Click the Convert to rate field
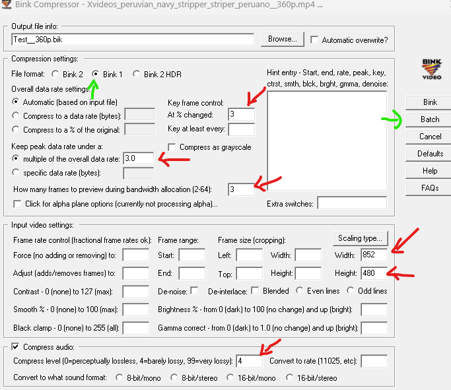Viewport: 451px width, 390px height. coord(374,361)
